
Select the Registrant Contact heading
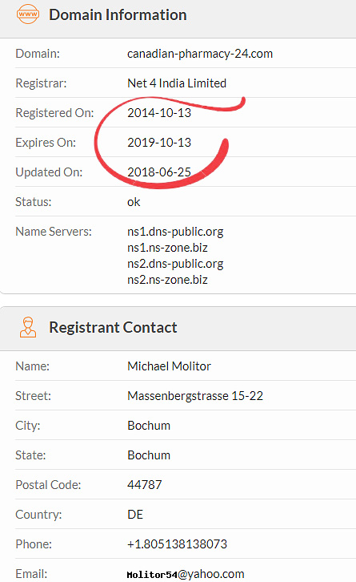pyautogui.click(x=113, y=327)
